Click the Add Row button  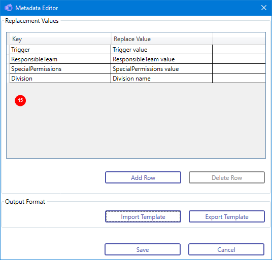[x=143, y=177]
